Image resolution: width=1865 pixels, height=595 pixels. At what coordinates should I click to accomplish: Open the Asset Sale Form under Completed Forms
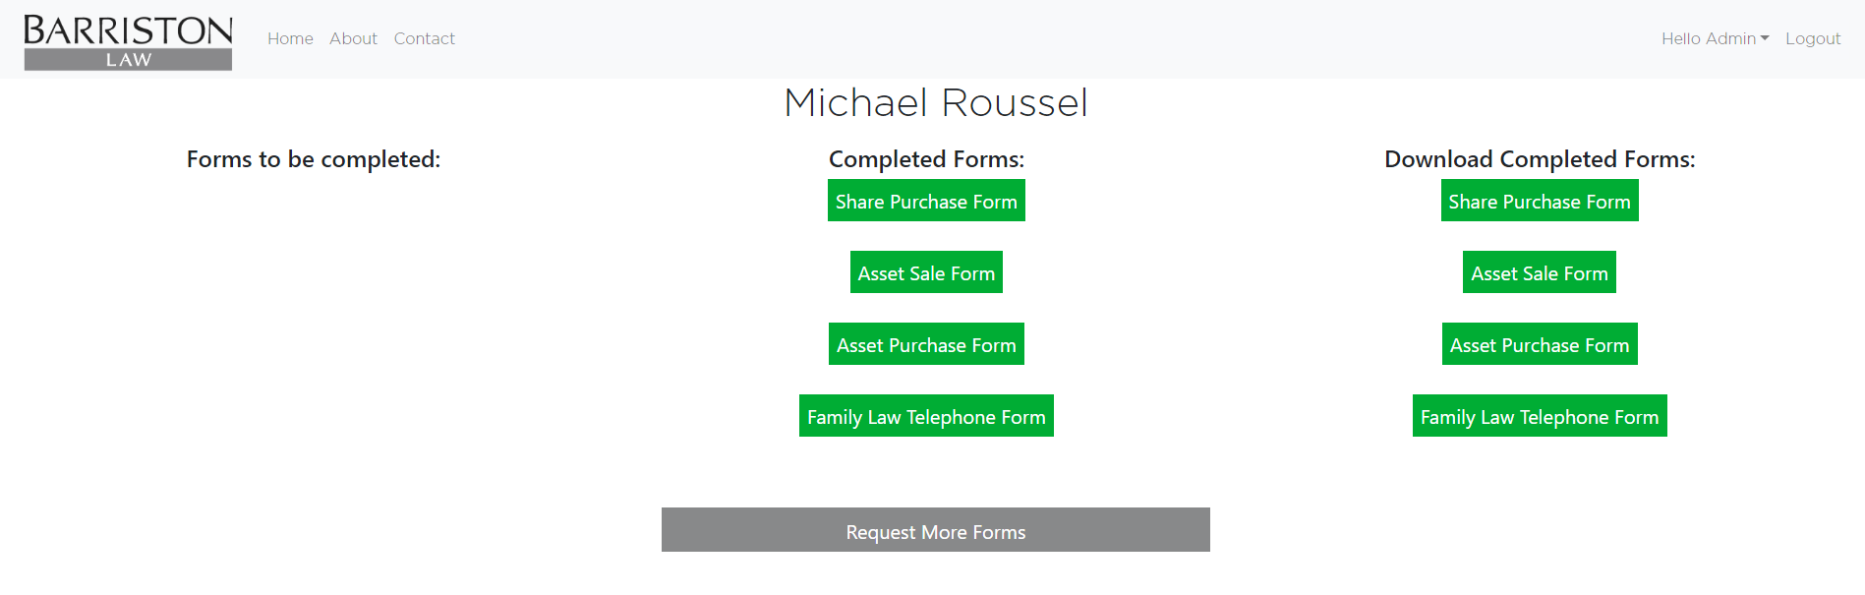[925, 272]
